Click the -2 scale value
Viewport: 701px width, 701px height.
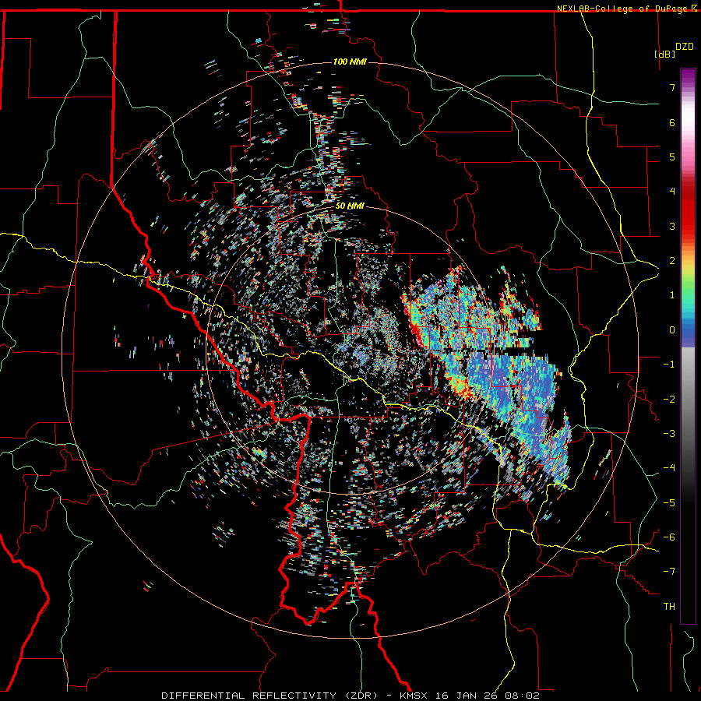669,399
